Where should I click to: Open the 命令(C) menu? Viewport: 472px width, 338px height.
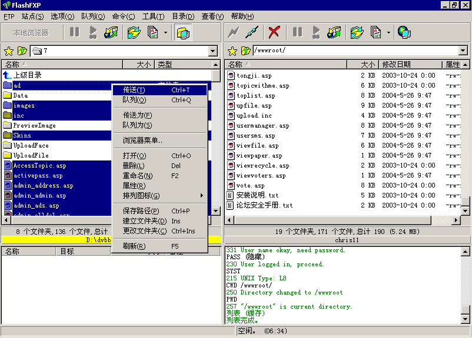coord(124,16)
